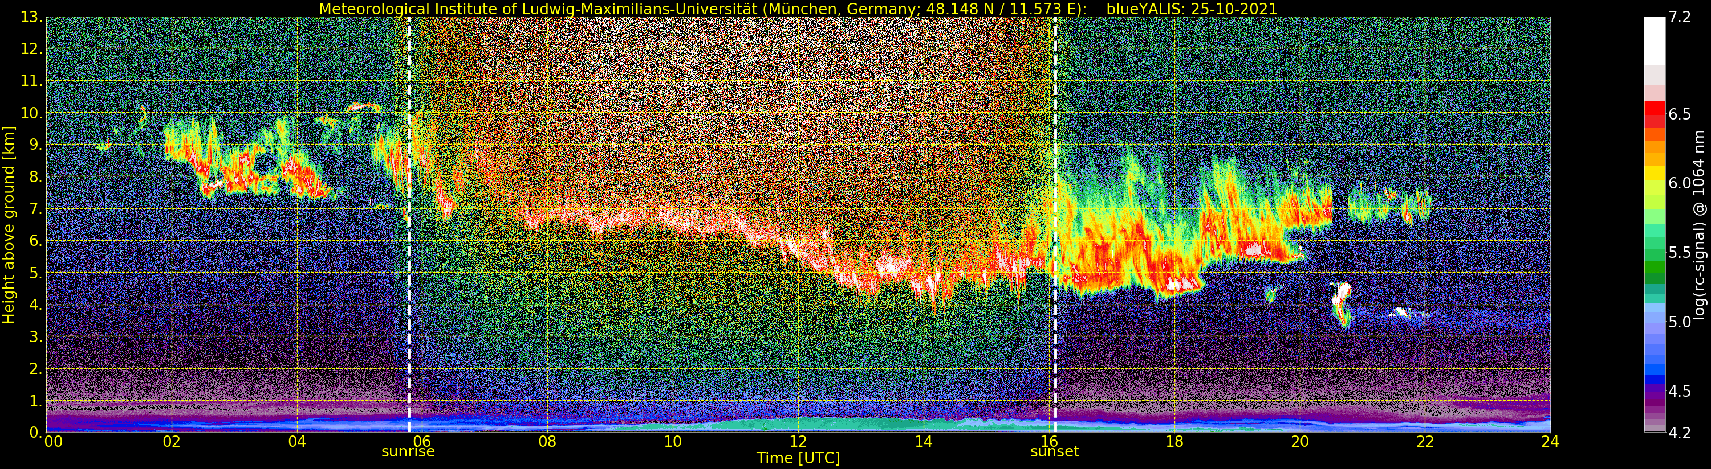The height and width of the screenshot is (469, 1711).
Task: Select the time-axis tick label '18'
Action: (x=1174, y=442)
